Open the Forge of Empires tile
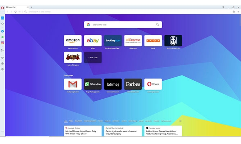This screenshot has width=241, height=144. point(73,57)
